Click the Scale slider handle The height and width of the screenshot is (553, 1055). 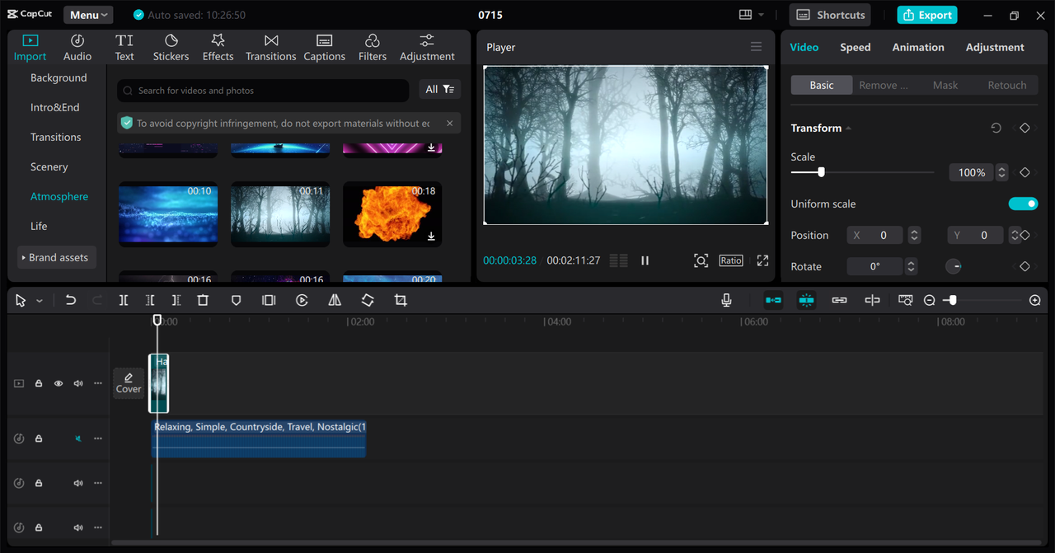pos(821,172)
